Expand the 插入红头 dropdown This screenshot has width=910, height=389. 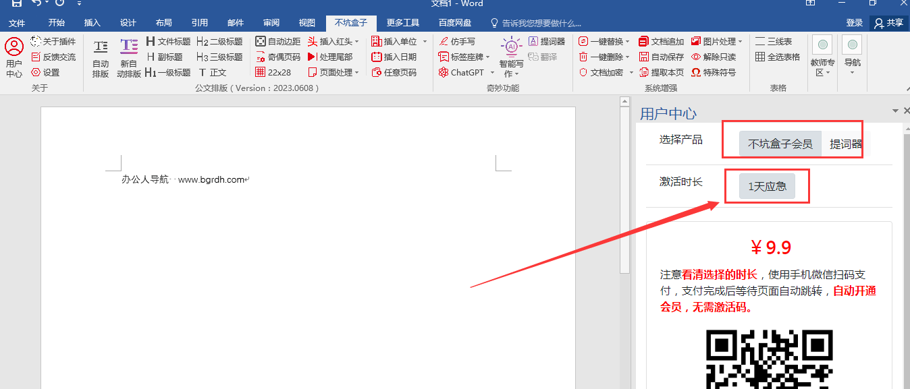356,42
